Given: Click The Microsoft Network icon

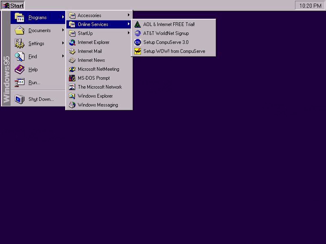Looking at the screenshot, I should click(x=72, y=87).
